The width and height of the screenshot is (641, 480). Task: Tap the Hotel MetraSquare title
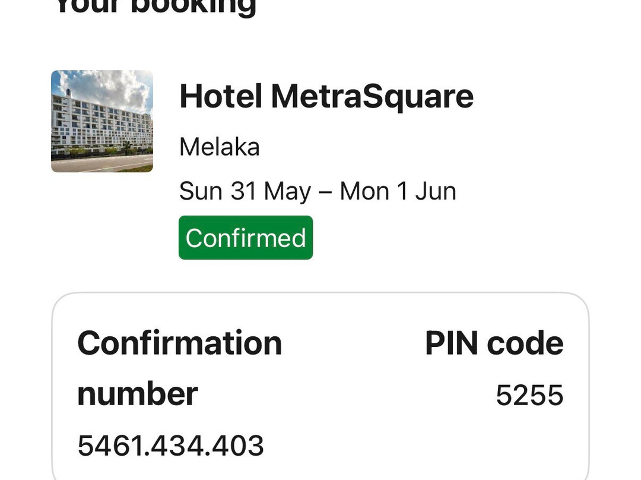(326, 97)
